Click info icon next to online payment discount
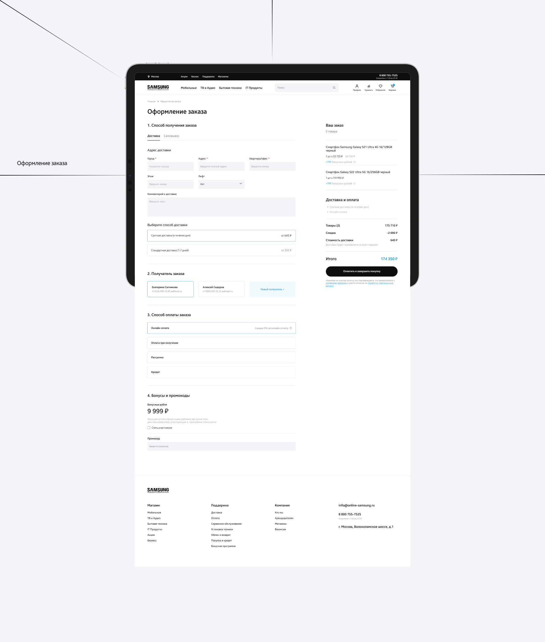Image resolution: width=545 pixels, height=642 pixels. tap(290, 328)
